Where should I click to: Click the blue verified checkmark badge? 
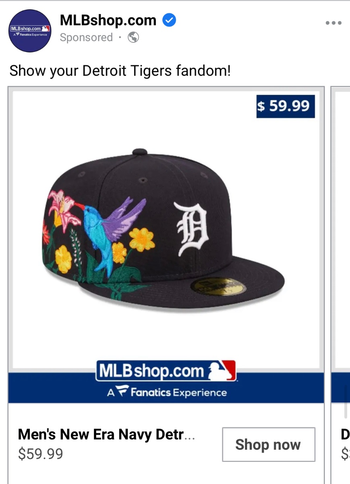pos(169,20)
